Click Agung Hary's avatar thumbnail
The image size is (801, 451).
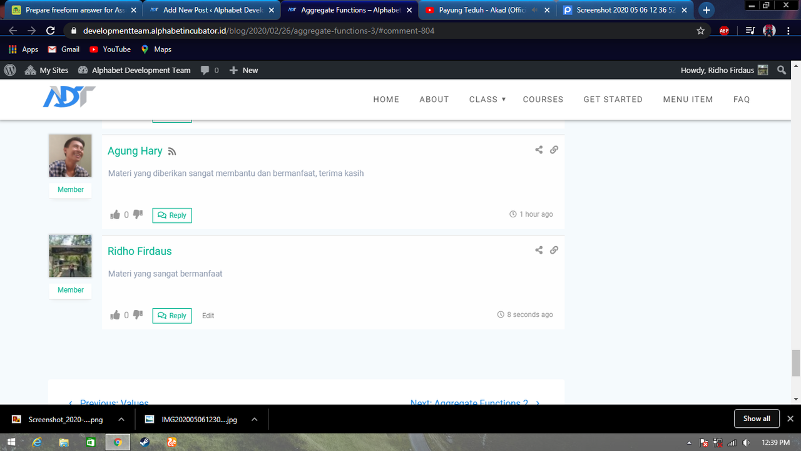71,156
